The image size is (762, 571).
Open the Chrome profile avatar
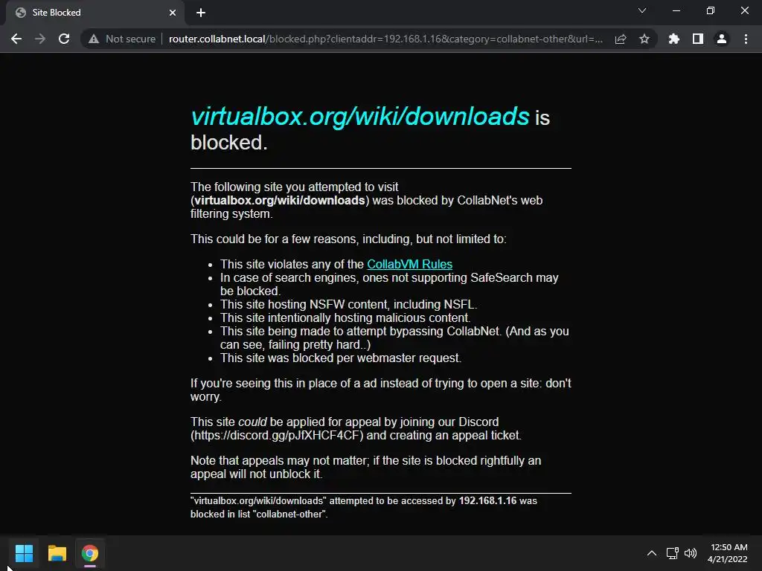722,39
